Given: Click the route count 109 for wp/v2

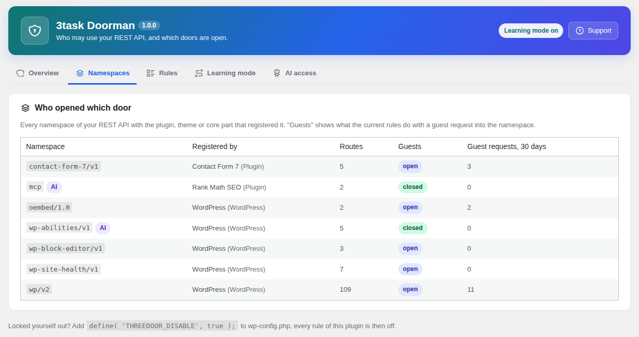Looking at the screenshot, I should 345,290.
